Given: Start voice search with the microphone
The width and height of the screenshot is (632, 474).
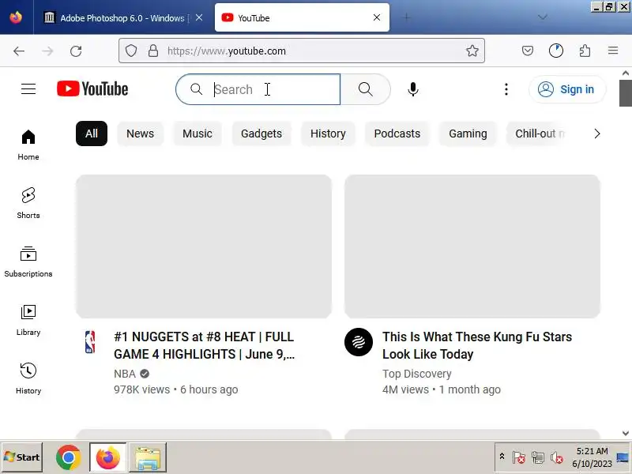Looking at the screenshot, I should [412, 89].
